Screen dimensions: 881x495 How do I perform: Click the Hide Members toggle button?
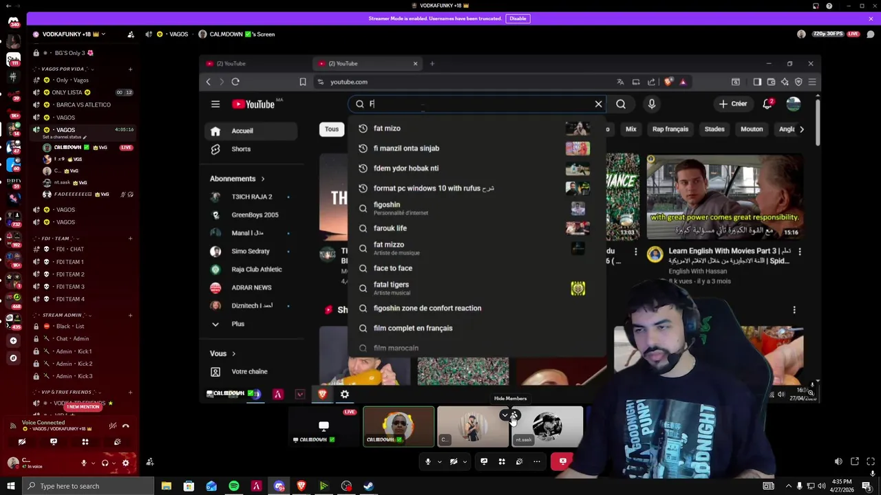515,415
